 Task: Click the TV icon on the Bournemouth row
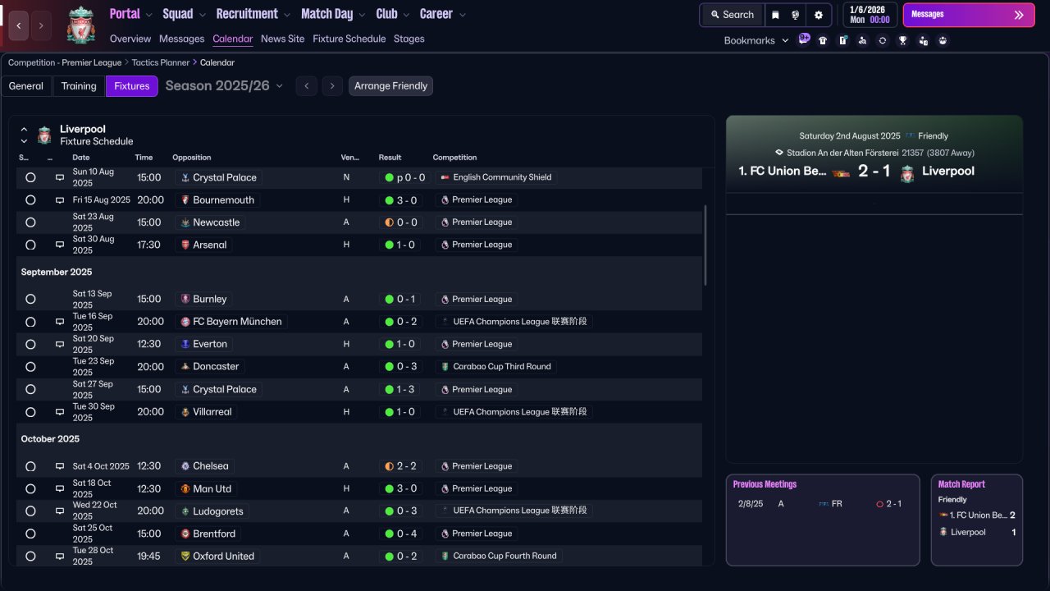60,200
